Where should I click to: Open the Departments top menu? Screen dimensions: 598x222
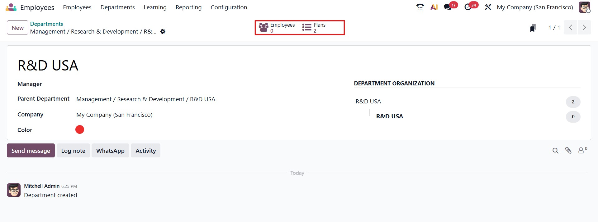coord(117,7)
